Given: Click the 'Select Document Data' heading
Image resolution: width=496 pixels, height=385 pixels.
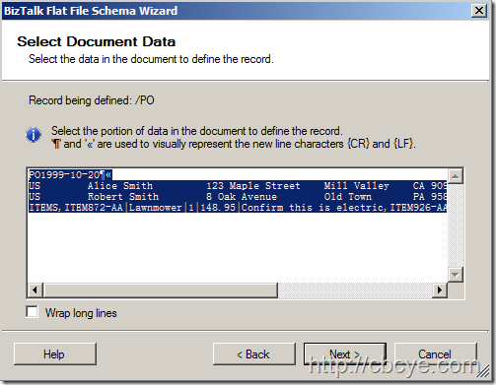Looking at the screenshot, I should pos(97,41).
